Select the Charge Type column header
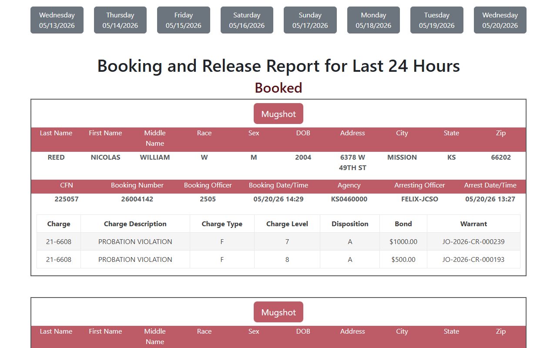 (x=222, y=224)
